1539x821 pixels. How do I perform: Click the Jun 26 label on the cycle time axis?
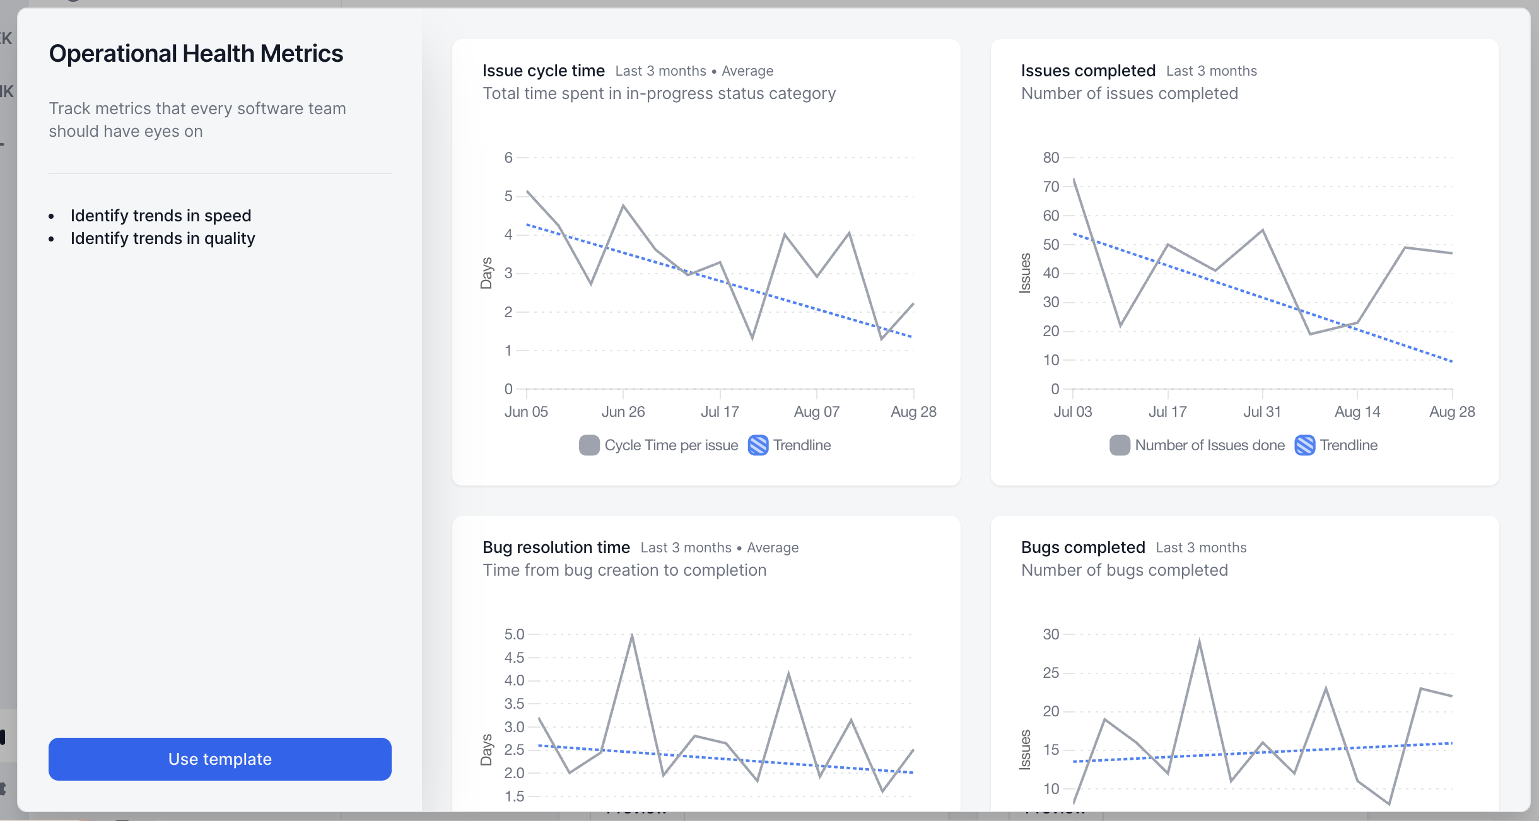[x=623, y=412]
